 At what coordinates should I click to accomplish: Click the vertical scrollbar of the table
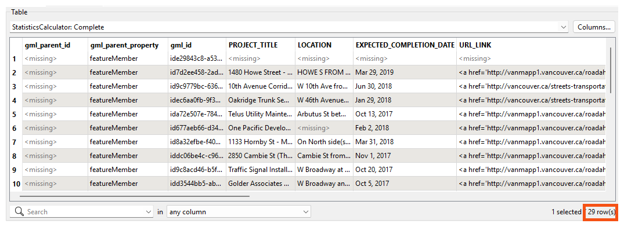611,70
